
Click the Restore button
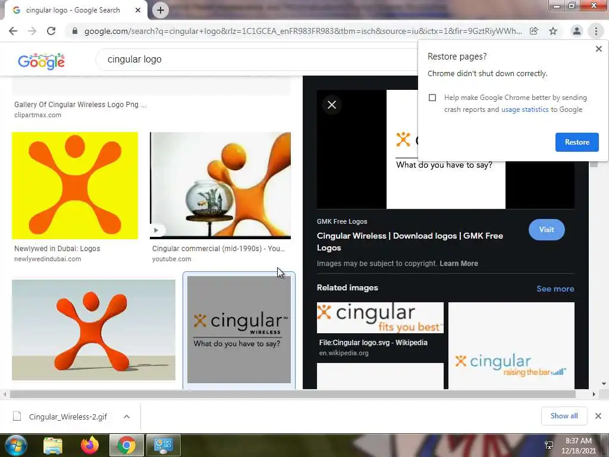577,142
